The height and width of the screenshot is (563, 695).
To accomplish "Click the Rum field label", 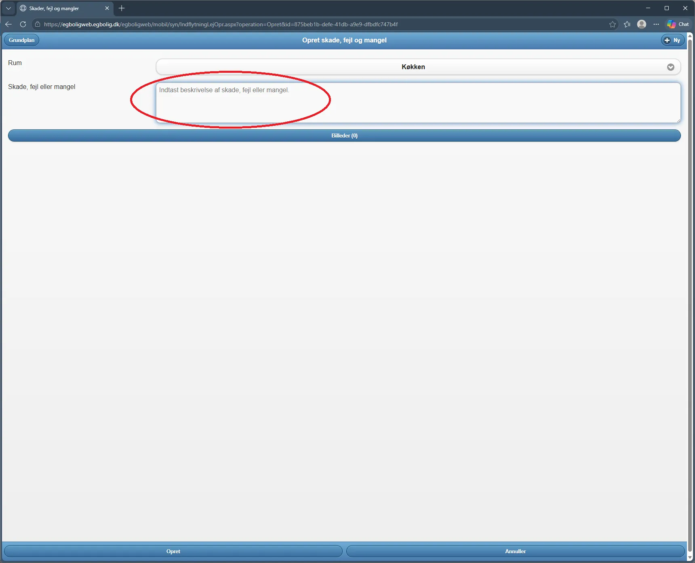I will [x=15, y=63].
